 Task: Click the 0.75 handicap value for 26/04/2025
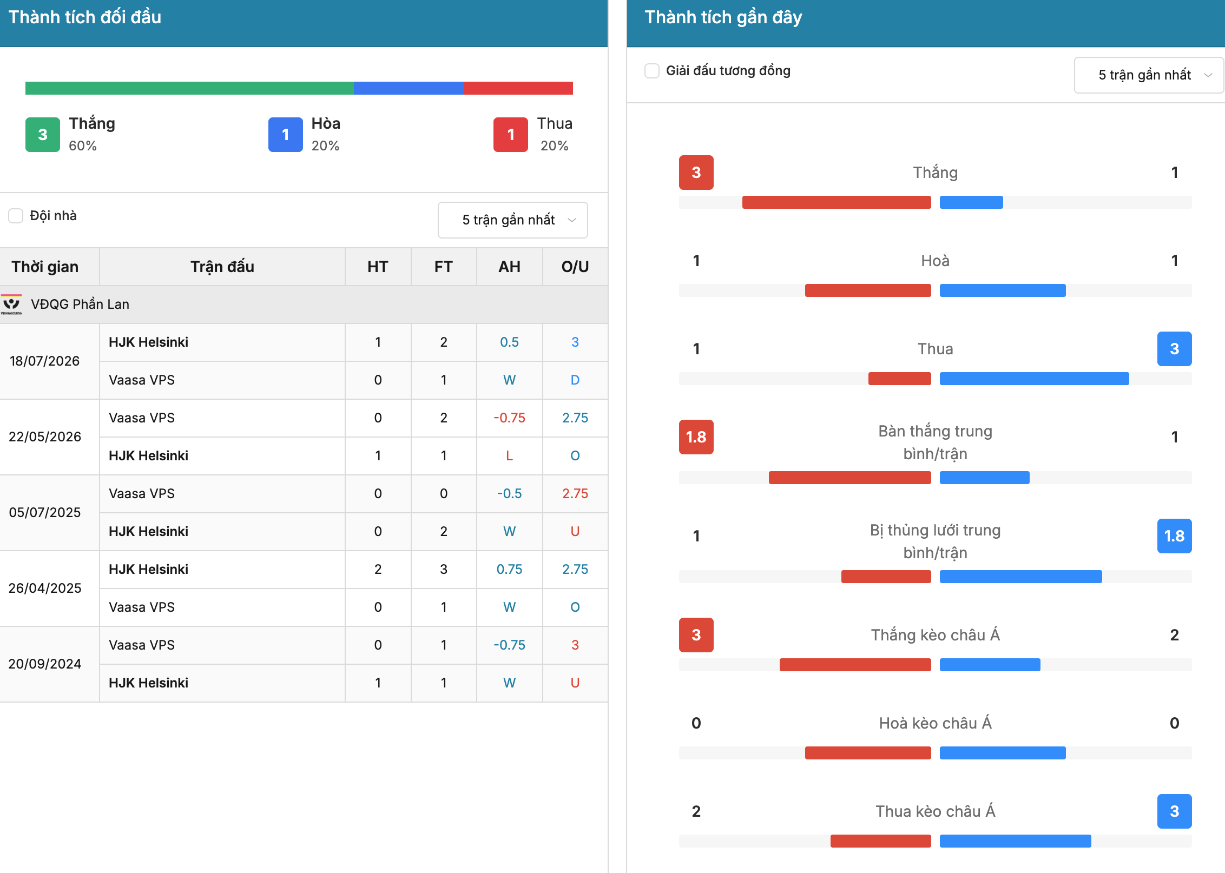pyautogui.click(x=510, y=570)
